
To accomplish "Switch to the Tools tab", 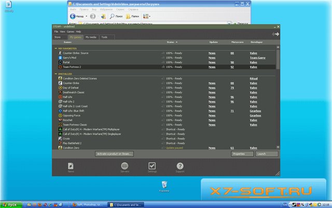I will (x=107, y=37).
